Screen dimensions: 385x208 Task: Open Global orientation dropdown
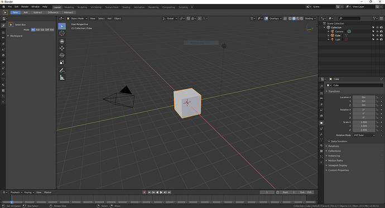pos(170,18)
